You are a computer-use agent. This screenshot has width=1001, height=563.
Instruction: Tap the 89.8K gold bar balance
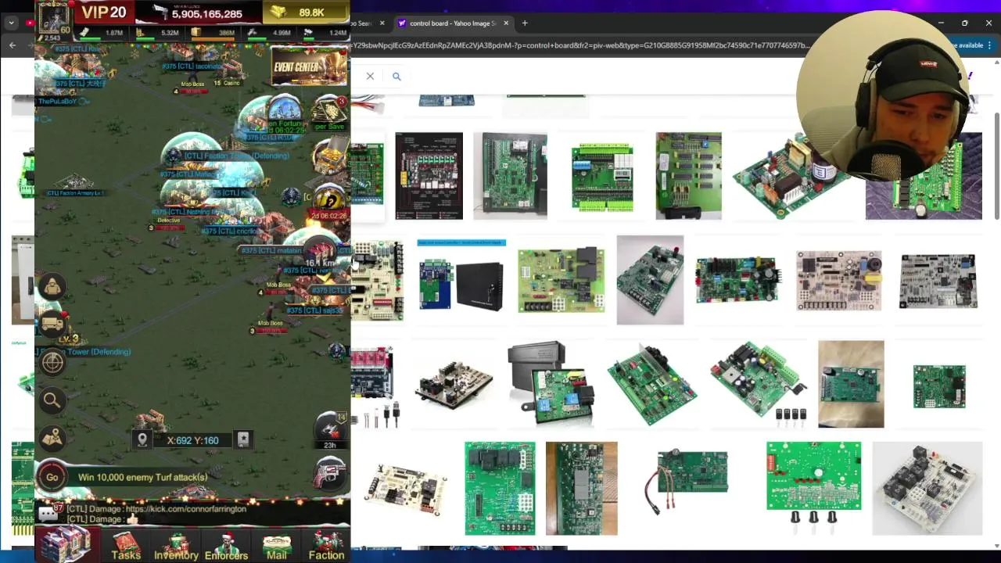point(307,13)
